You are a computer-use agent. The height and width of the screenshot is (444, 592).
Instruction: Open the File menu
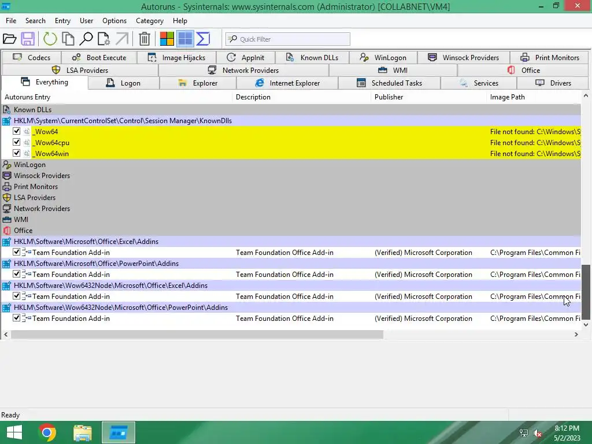pyautogui.click(x=11, y=21)
